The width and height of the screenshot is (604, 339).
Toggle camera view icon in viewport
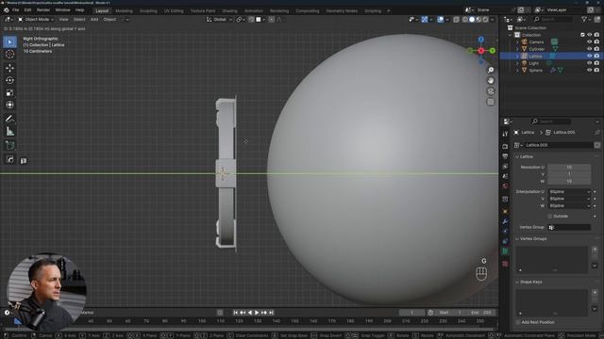491,91
